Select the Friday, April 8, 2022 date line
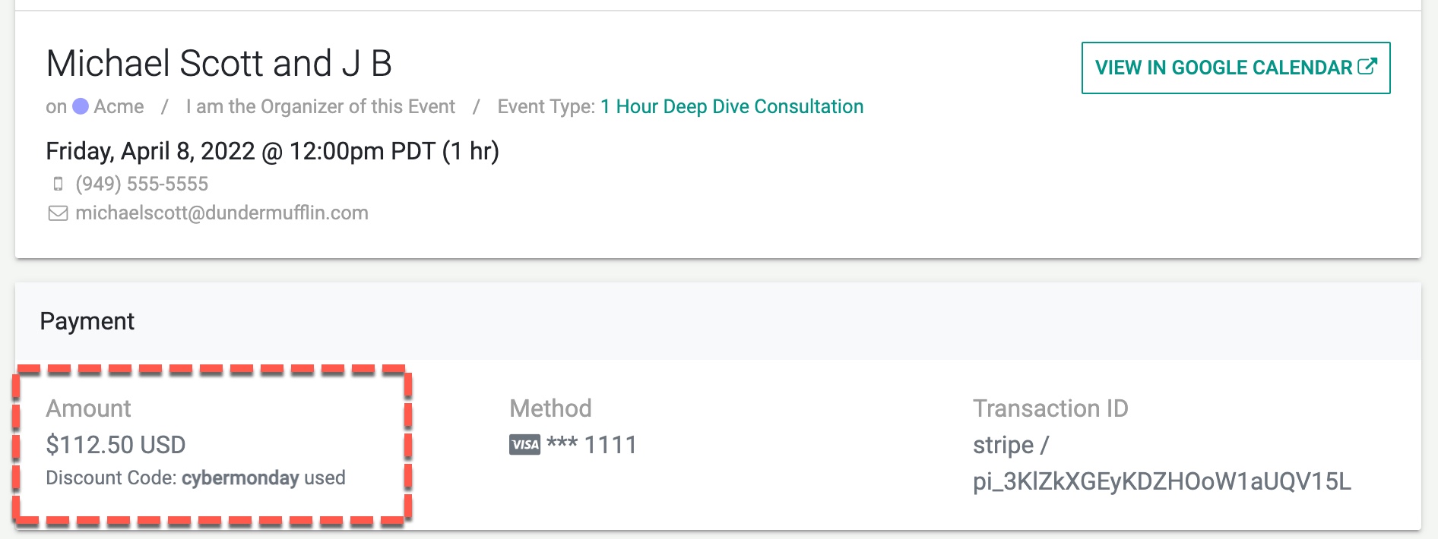This screenshot has width=1438, height=539. click(x=272, y=151)
